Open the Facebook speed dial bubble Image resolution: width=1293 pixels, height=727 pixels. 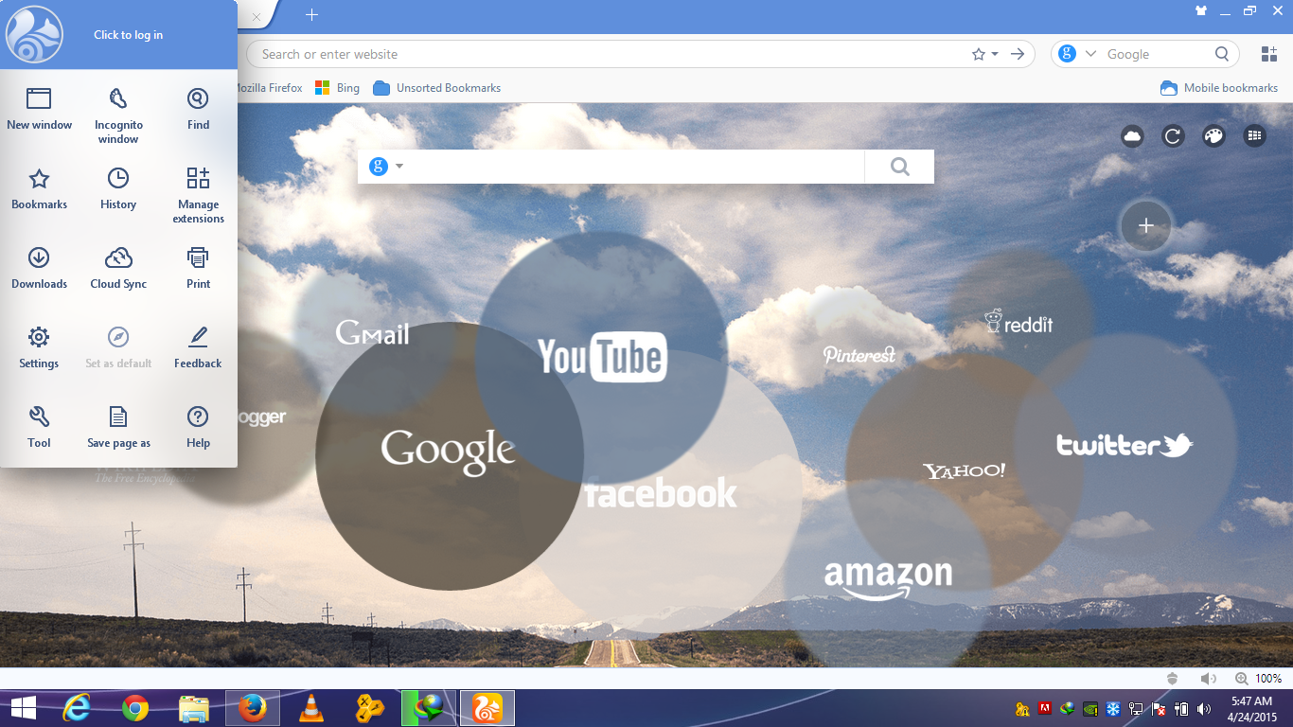click(x=660, y=493)
